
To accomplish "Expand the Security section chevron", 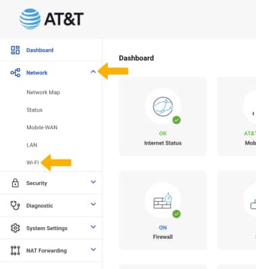I will coord(93,182).
